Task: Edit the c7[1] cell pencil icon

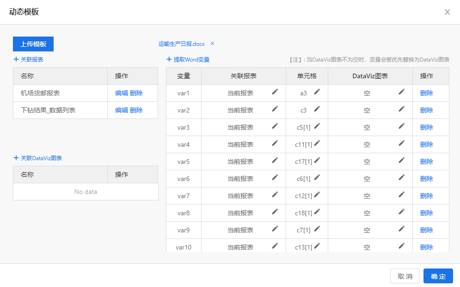Action: tap(317, 229)
